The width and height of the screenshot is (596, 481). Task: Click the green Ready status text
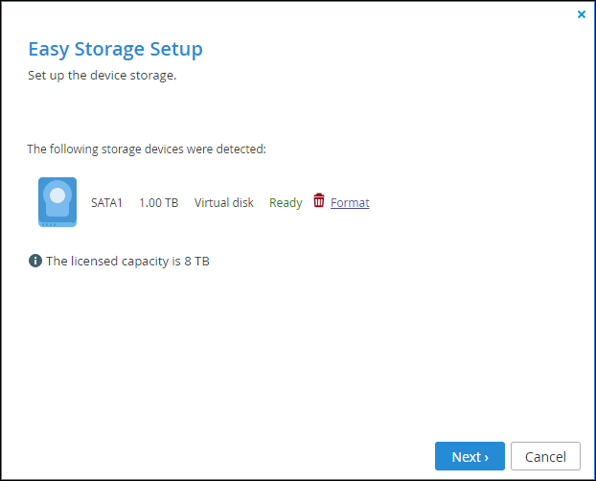click(286, 203)
